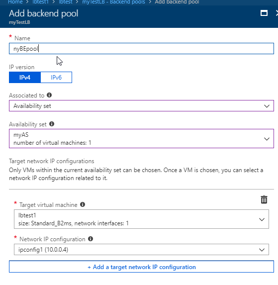This screenshot has width=278, height=285.
Task: Expand the ipconfig1 Network IP configuration dropdown
Action: click(141, 249)
